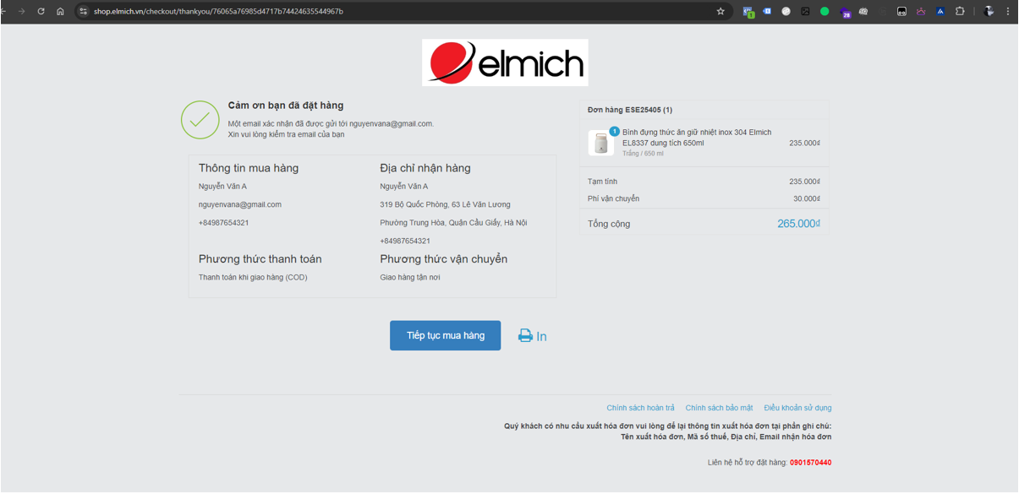Click the browser forward arrow
The width and height of the screenshot is (1019, 494).
coord(22,11)
